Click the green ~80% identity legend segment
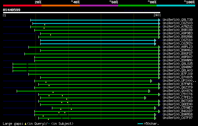198x126 pixels. pos(137,6)
